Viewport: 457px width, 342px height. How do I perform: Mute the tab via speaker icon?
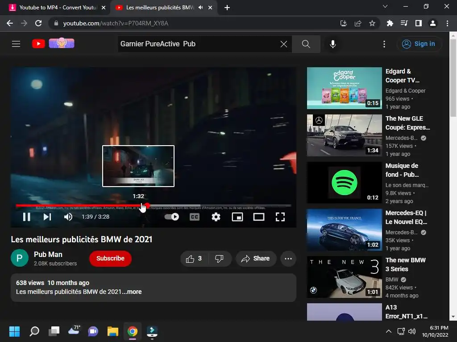[x=200, y=8]
